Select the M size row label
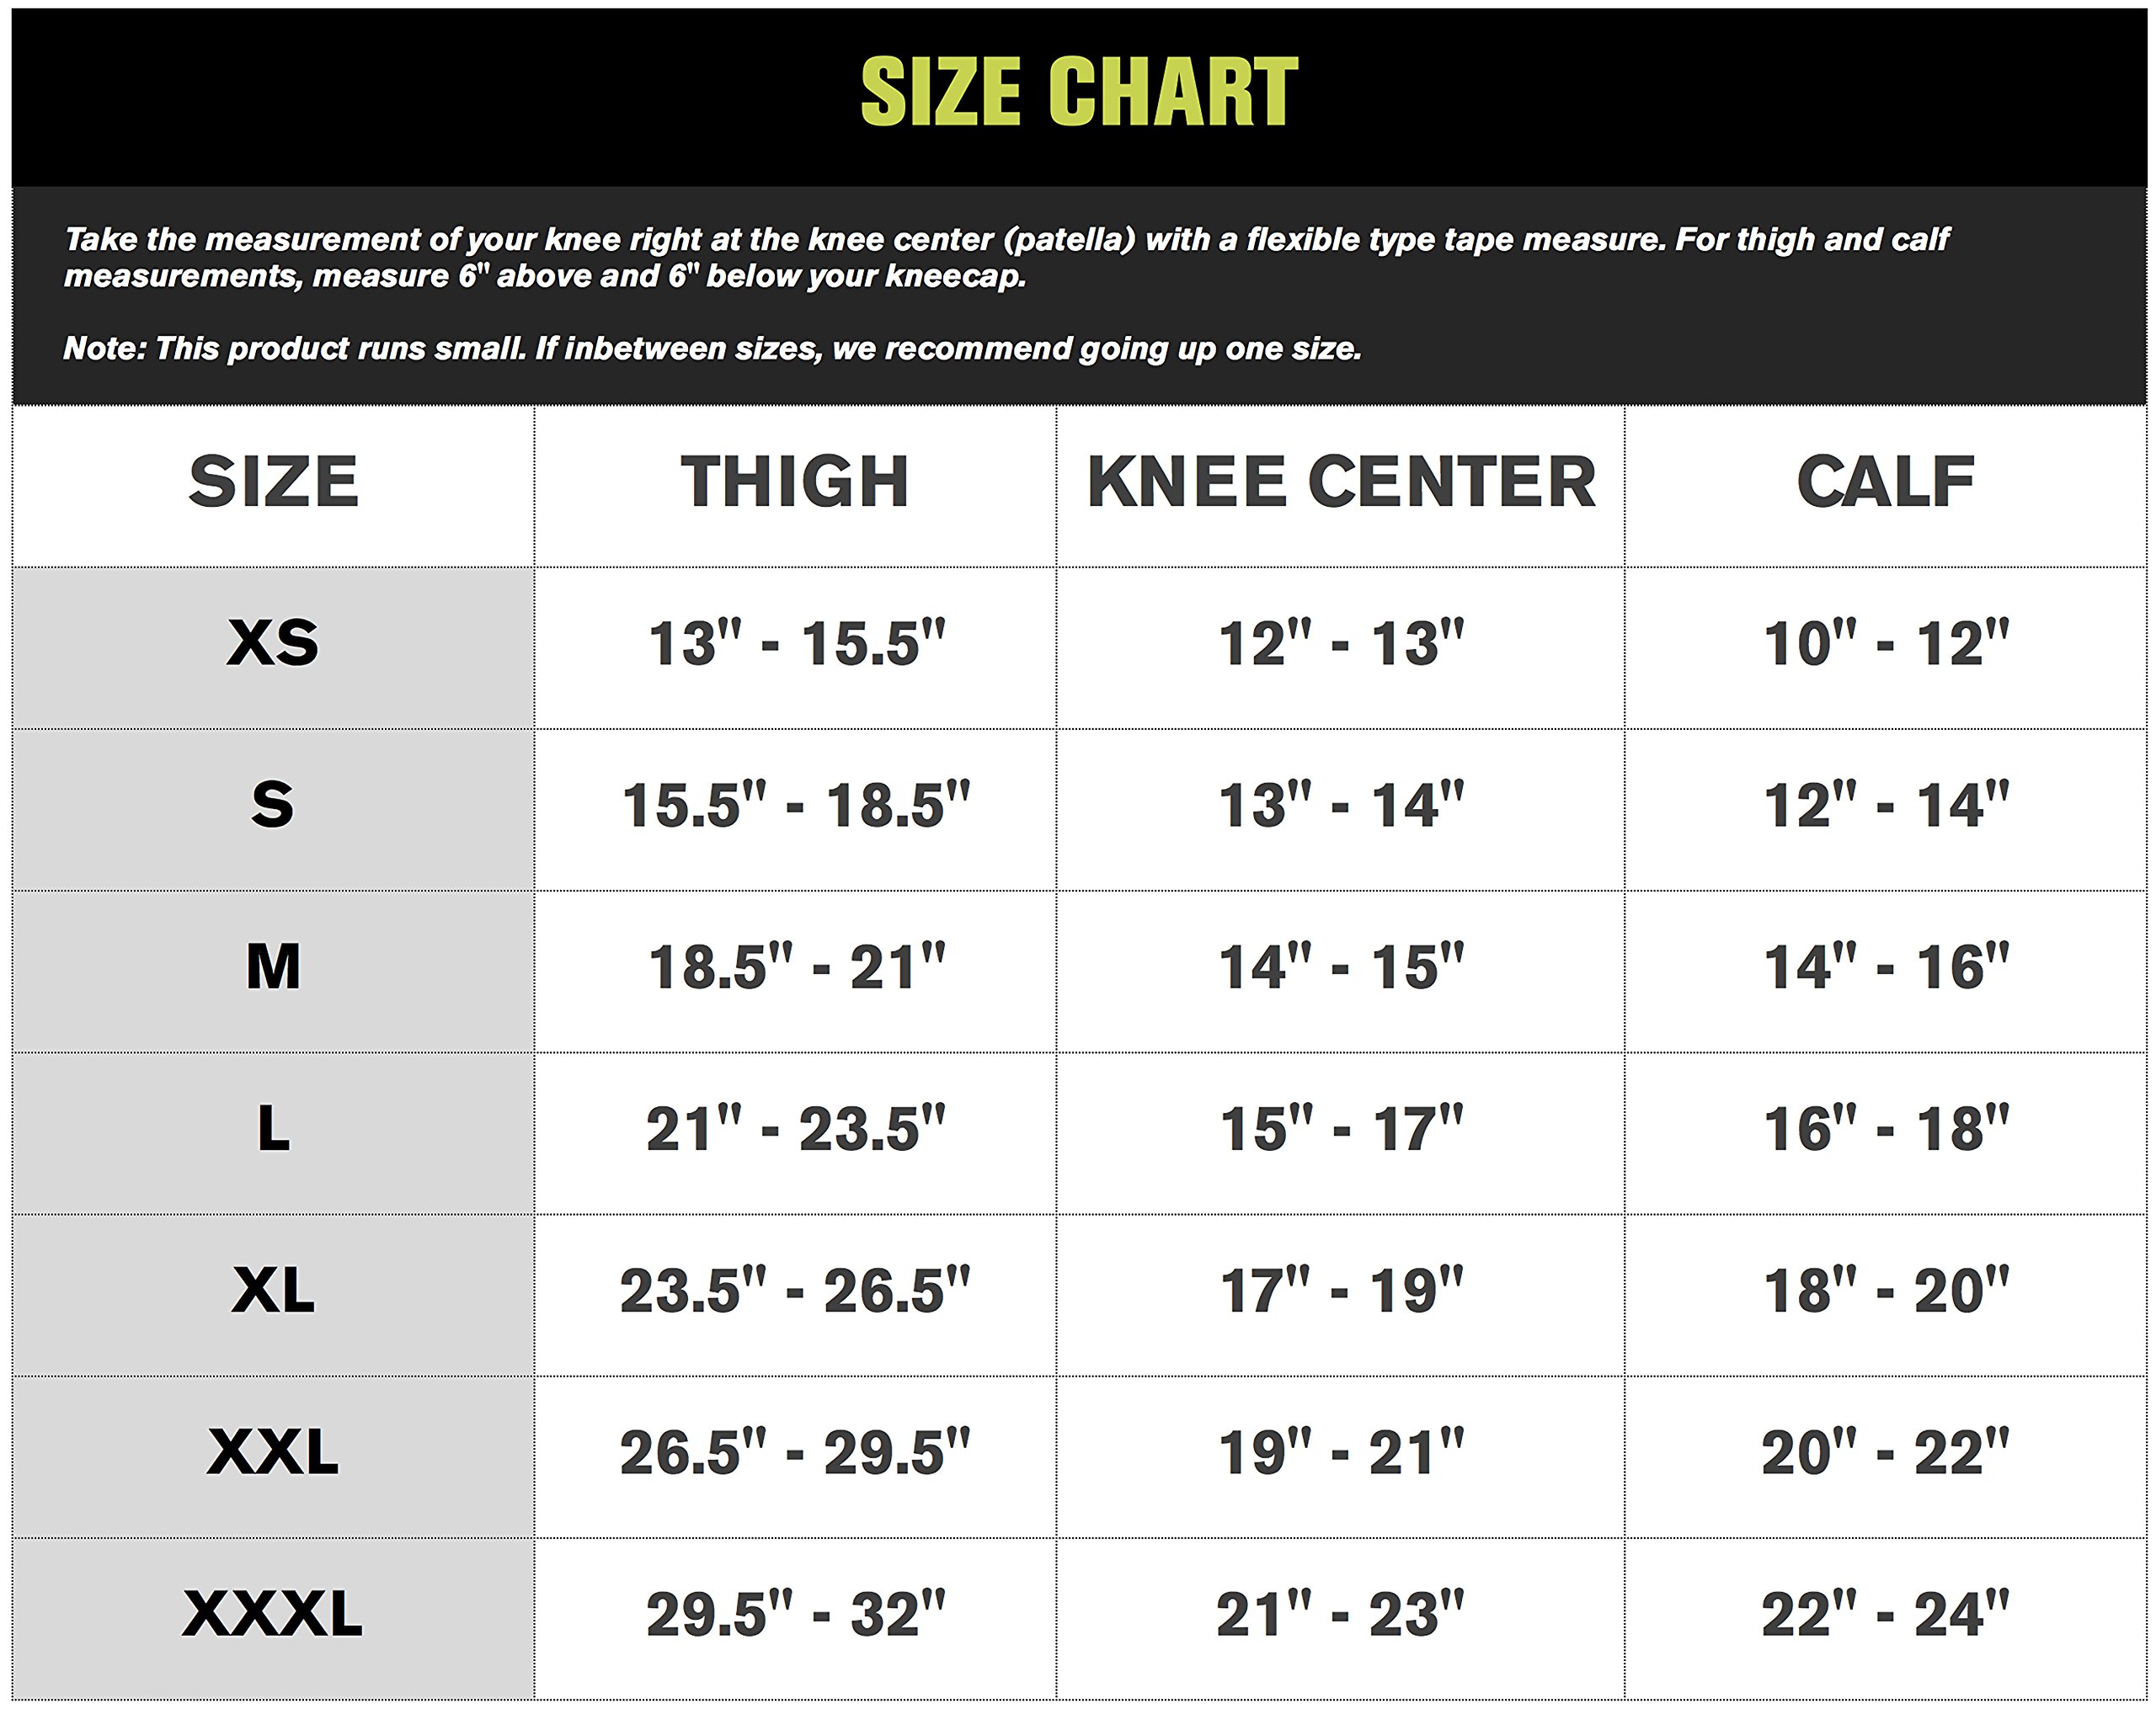 [x=273, y=966]
